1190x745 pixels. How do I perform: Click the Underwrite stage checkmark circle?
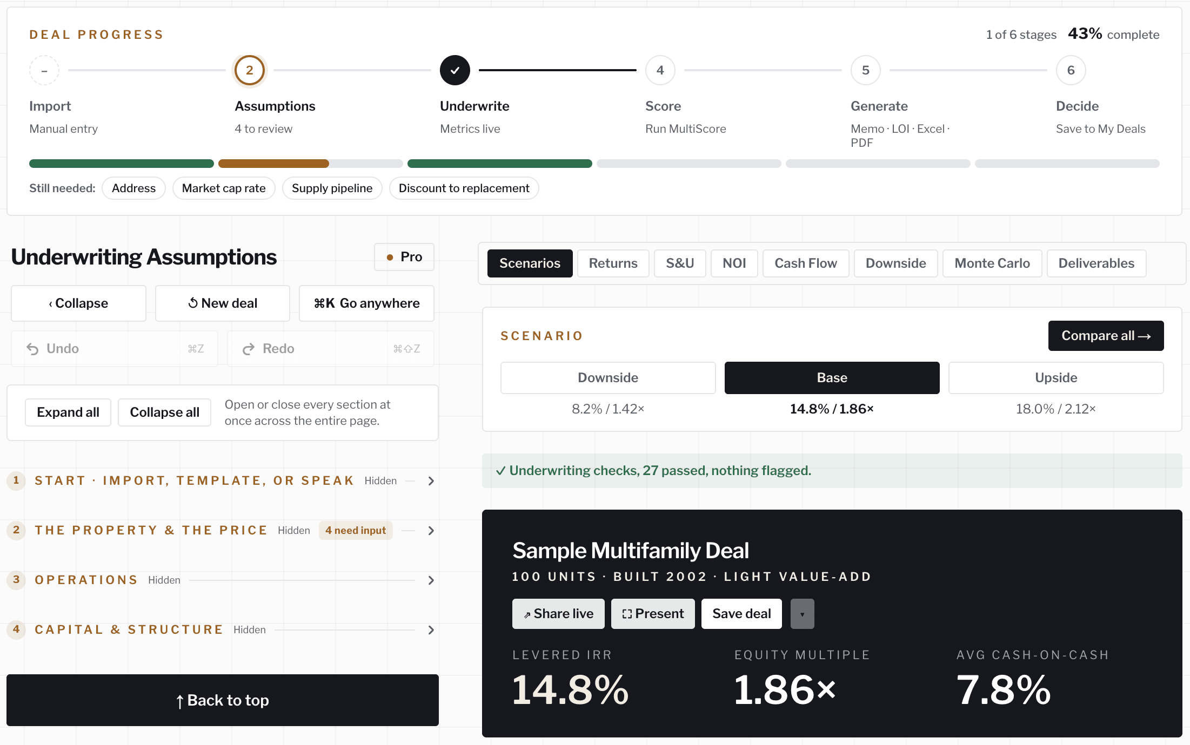coord(454,70)
